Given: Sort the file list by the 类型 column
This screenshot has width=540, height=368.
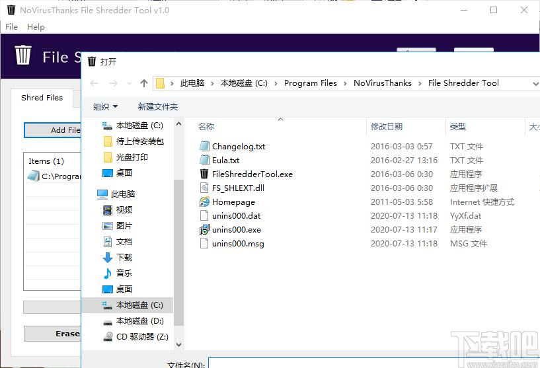Looking at the screenshot, I should tap(457, 127).
